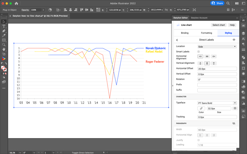
Task: Open the Datylon Account panel tab
Action: (x=199, y=18)
